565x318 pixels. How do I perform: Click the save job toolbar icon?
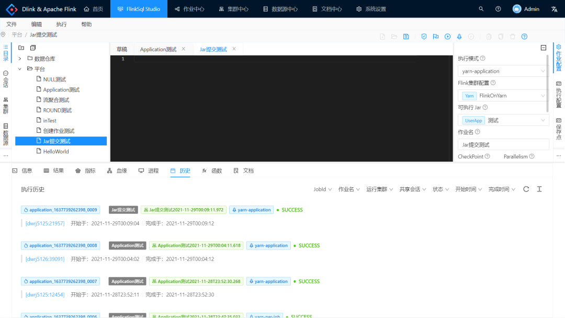[406, 37]
